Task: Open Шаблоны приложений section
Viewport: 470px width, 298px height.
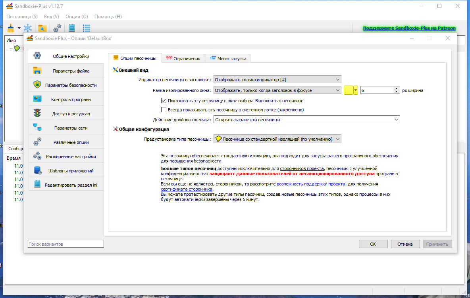Action: click(x=66, y=170)
